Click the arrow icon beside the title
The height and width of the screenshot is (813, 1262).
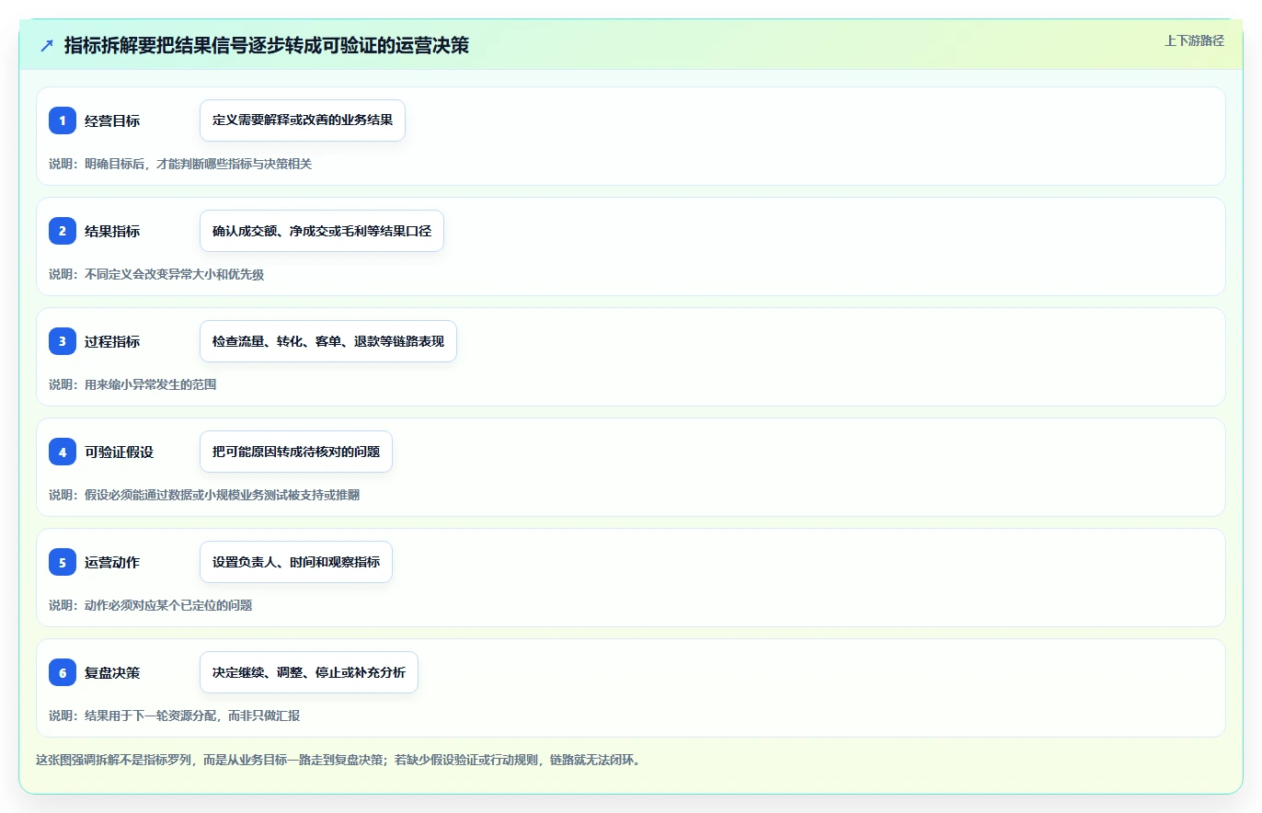pyautogui.click(x=47, y=46)
